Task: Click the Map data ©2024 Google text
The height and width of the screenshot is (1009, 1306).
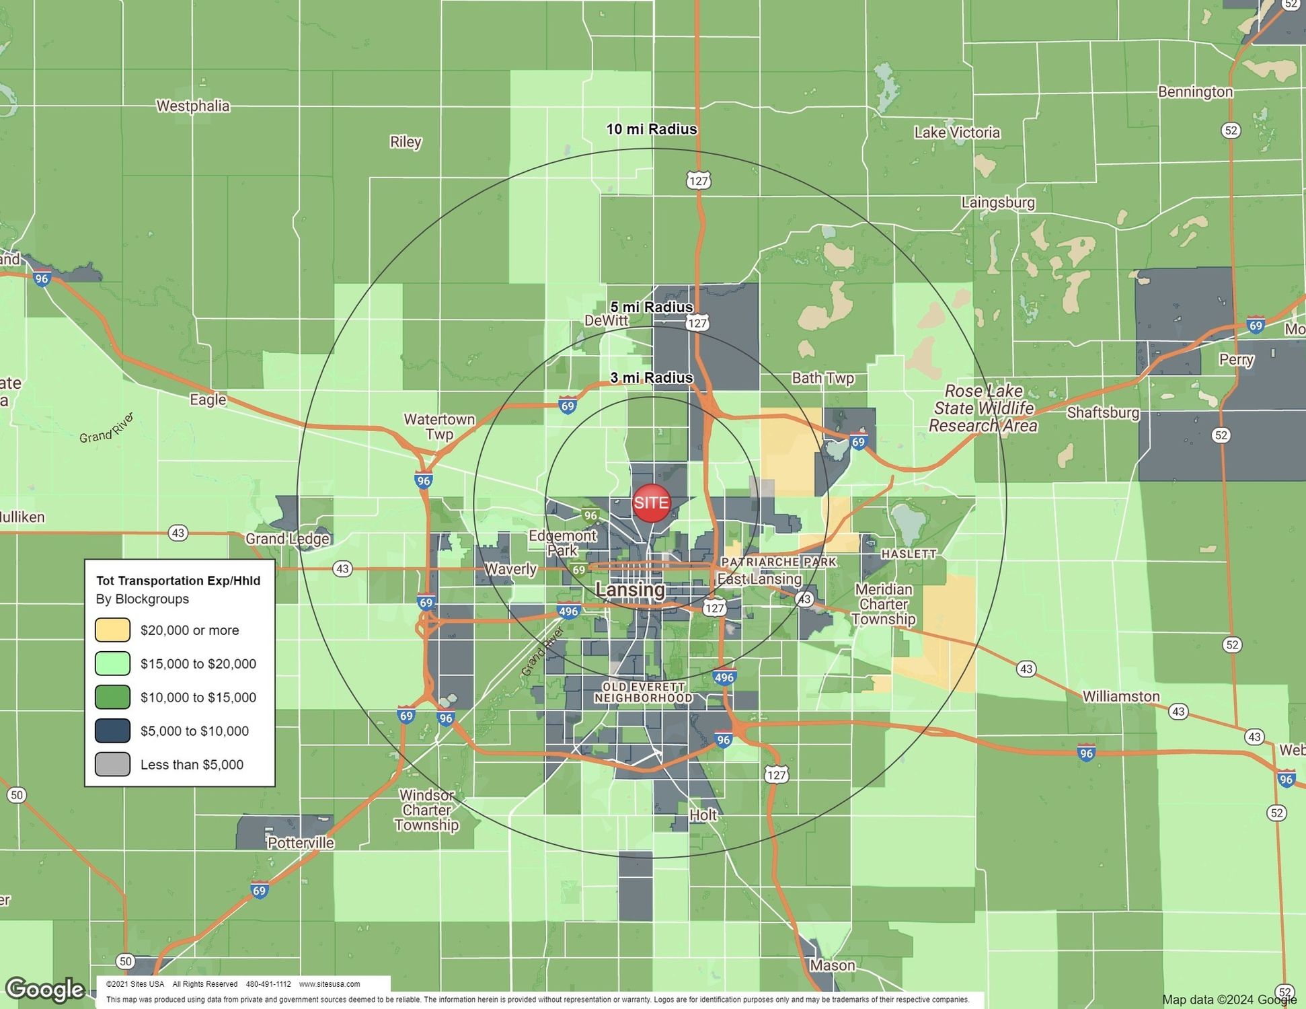Action: (1229, 1000)
